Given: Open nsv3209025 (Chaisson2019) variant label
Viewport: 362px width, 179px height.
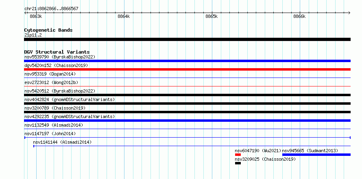Looking at the screenshot, I should coord(265,159).
